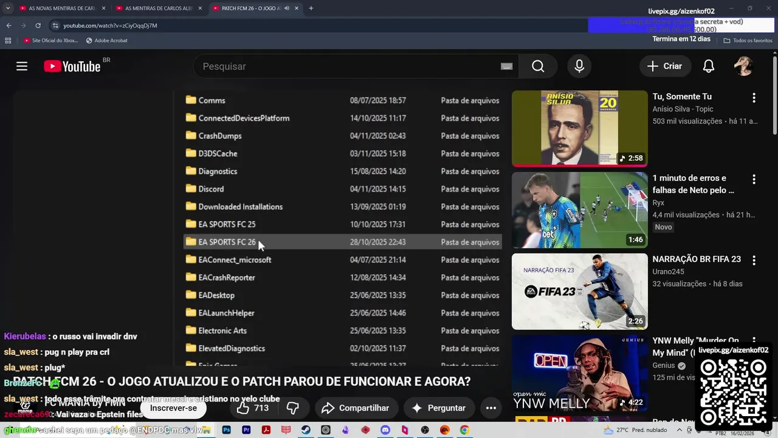This screenshot has width=778, height=438.
Task: Open Steam from the taskbar
Action: click(x=306, y=430)
